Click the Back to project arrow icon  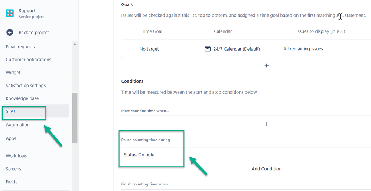point(10,33)
